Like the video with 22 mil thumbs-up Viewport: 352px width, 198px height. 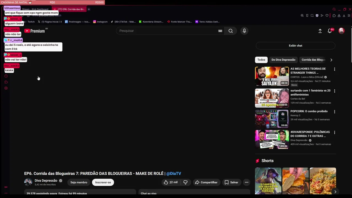(x=171, y=182)
